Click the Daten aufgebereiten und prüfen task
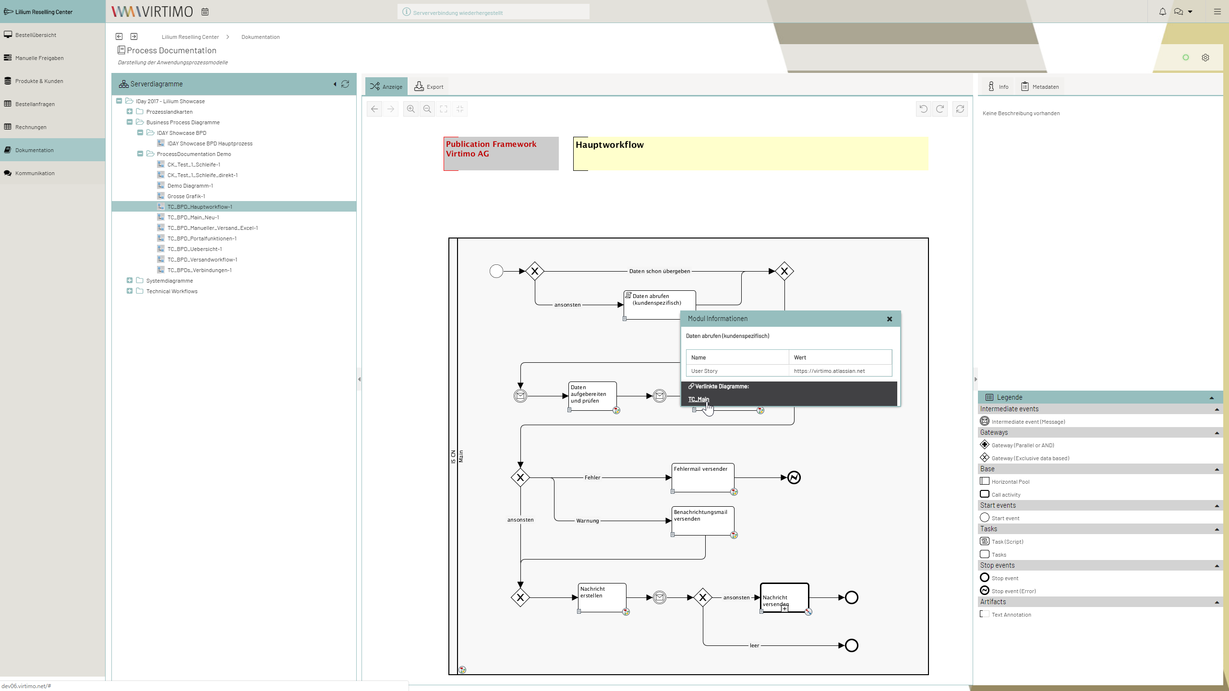 tap(592, 396)
